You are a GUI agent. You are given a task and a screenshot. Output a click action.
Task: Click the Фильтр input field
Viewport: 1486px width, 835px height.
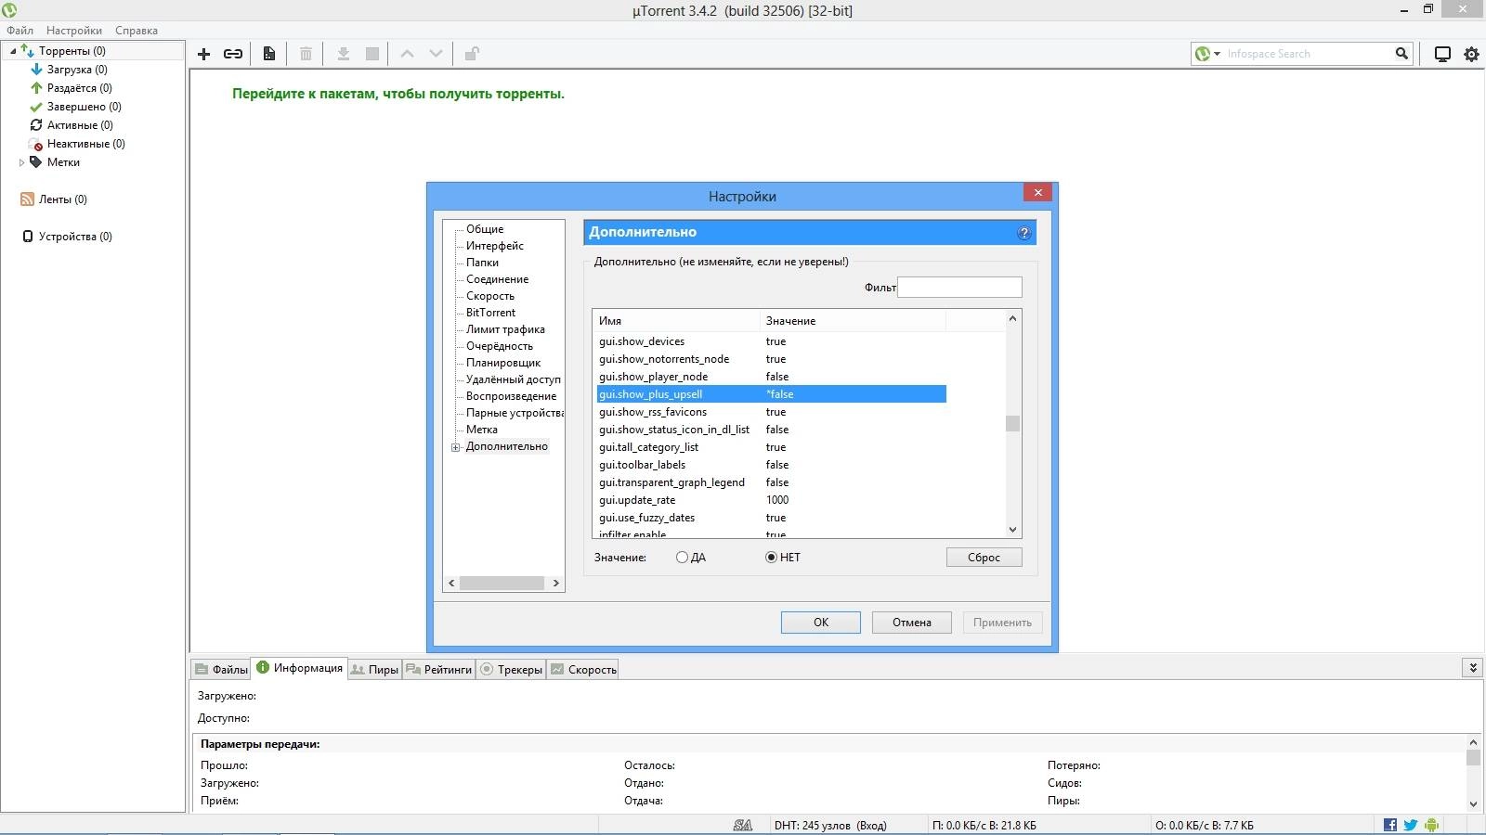(x=960, y=288)
